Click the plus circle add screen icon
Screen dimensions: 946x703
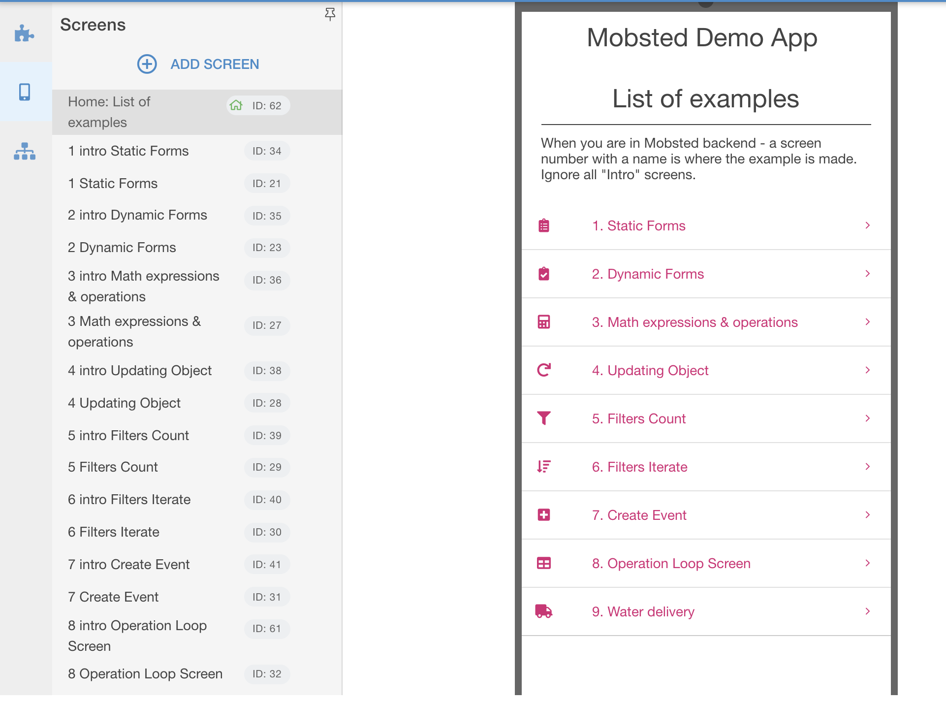tap(147, 64)
